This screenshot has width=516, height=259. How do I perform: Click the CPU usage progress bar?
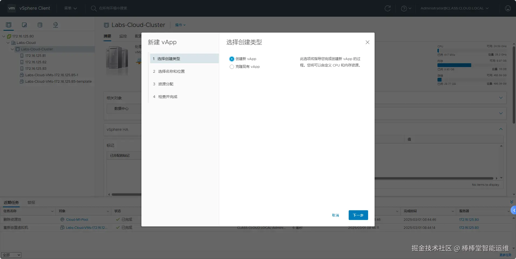472,51
